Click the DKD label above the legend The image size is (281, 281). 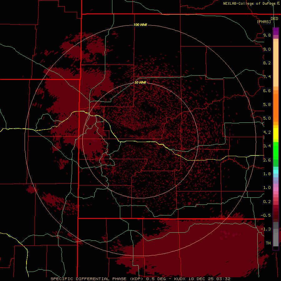pos(274,19)
